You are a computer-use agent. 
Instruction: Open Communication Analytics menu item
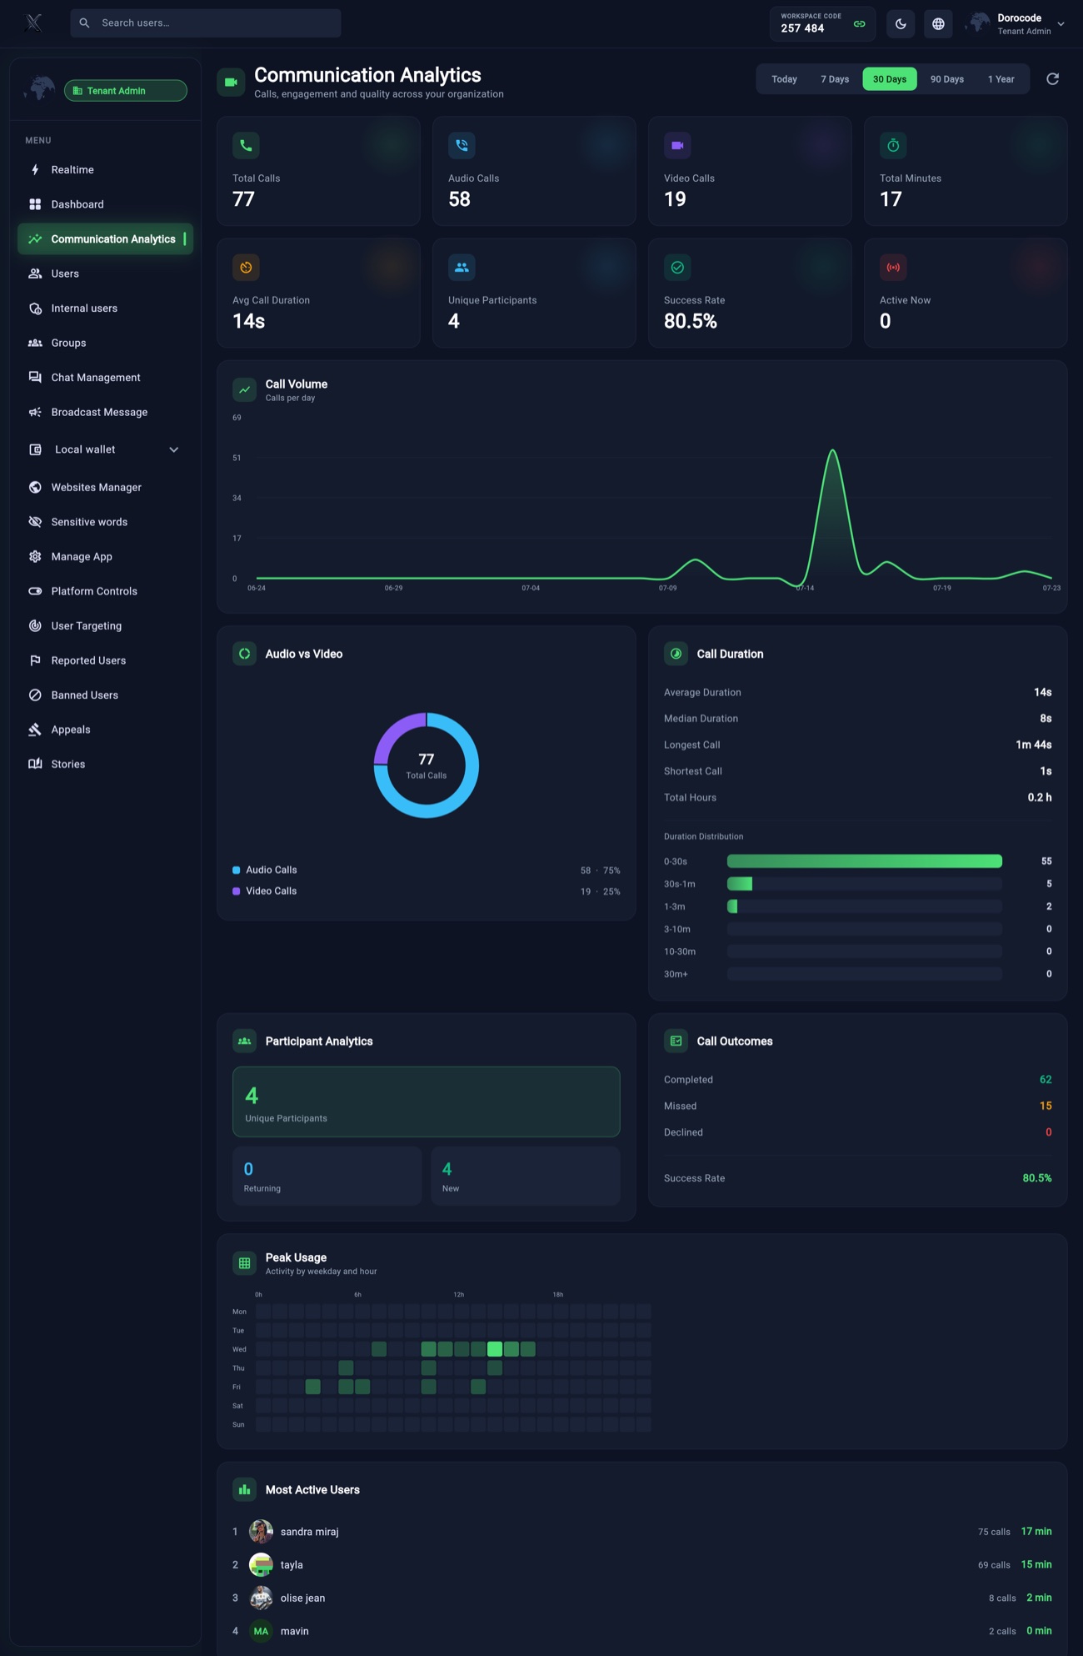click(105, 238)
